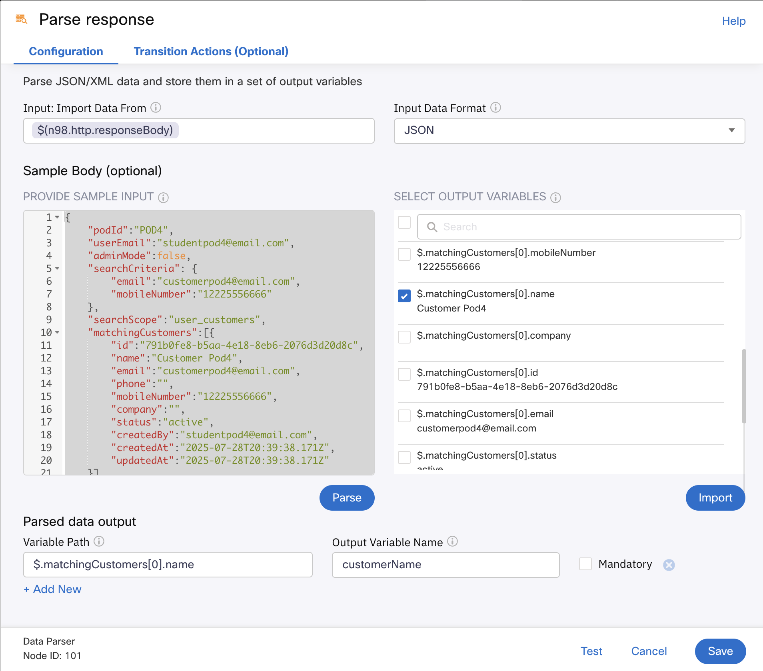Click the Test link
The width and height of the screenshot is (763, 671).
(591, 651)
